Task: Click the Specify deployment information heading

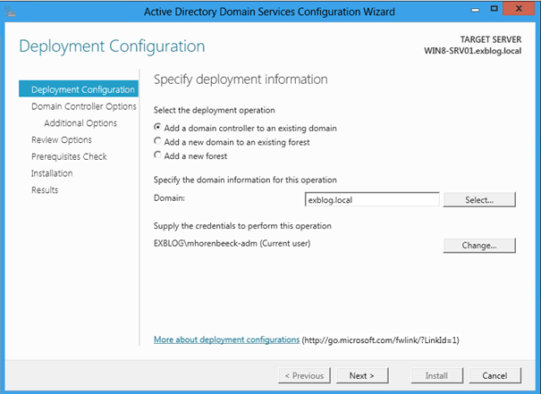Action: (241, 80)
